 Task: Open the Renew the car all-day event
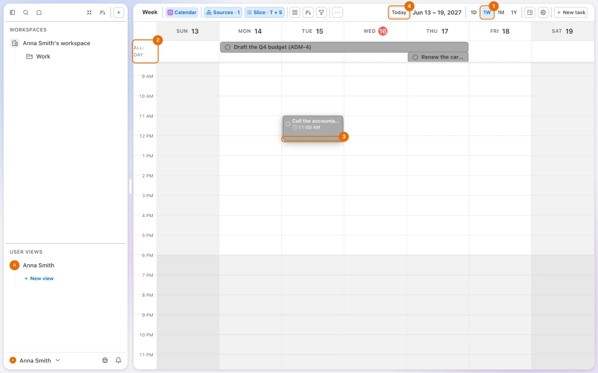tap(438, 57)
